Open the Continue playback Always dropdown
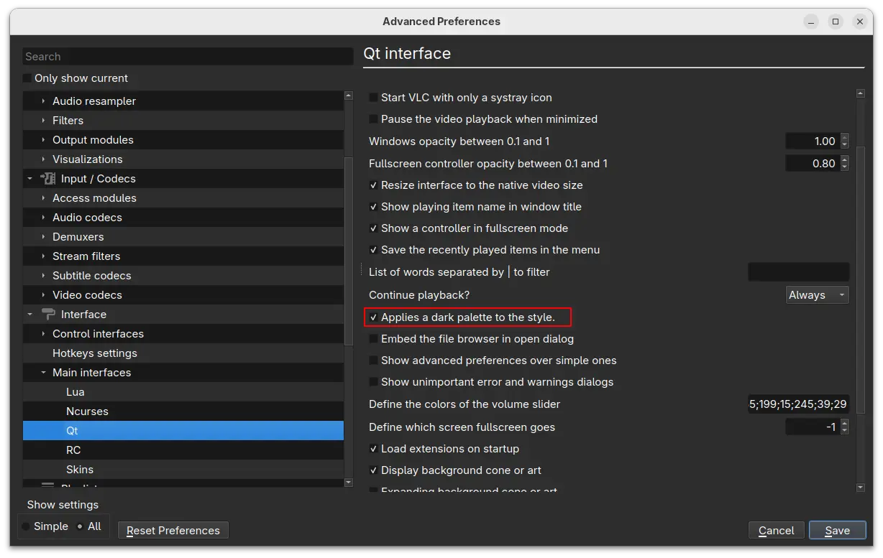Viewport: 883px width, 558px height. [x=818, y=295]
